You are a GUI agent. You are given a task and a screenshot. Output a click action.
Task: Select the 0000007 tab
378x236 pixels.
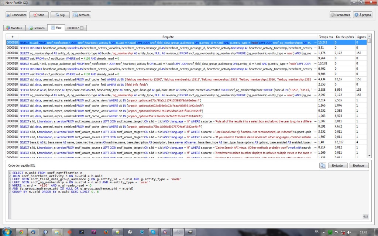tap(73, 28)
